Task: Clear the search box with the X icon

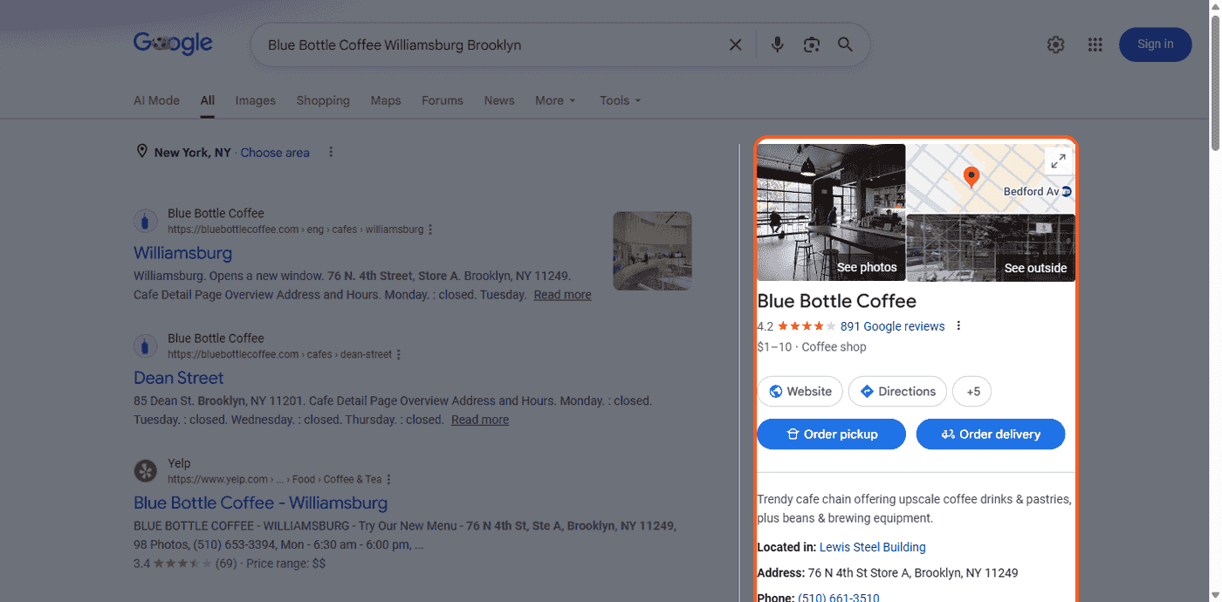Action: click(x=736, y=44)
